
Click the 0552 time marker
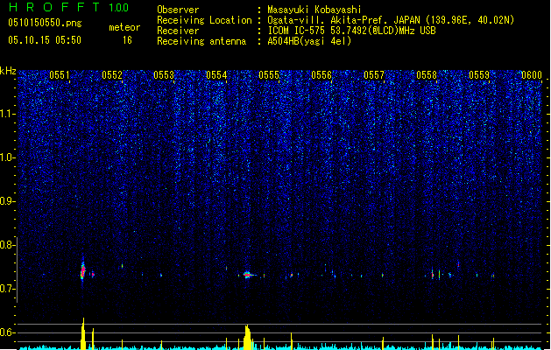(x=112, y=75)
